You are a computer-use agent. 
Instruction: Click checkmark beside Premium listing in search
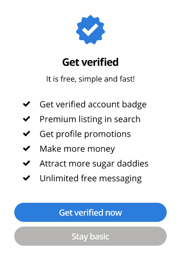(27, 119)
